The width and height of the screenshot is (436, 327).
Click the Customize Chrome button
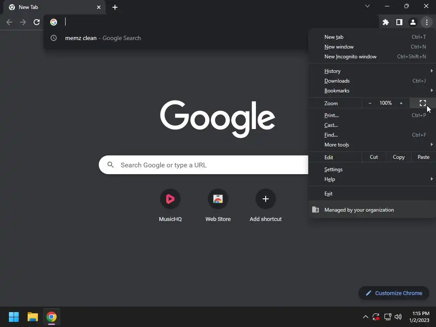click(x=394, y=293)
